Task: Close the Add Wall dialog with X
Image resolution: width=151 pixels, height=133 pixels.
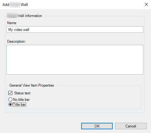Action: [146, 4]
